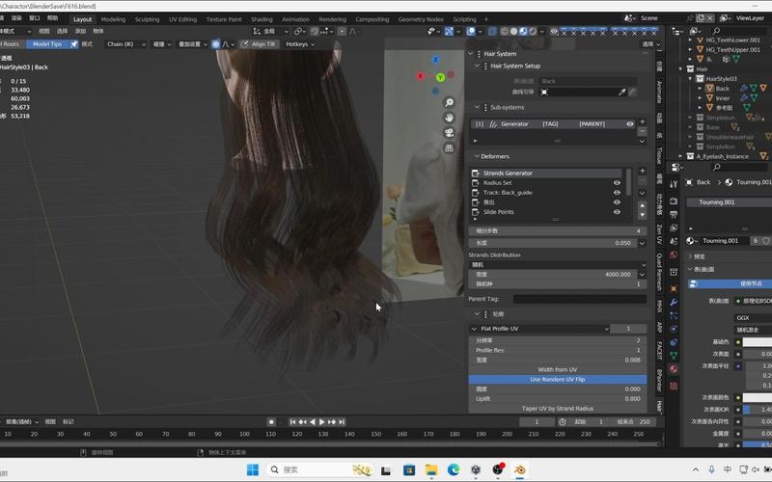Screen dimensions: 772x482
Task: Enable Use Random UV Flip option
Action: click(558, 379)
